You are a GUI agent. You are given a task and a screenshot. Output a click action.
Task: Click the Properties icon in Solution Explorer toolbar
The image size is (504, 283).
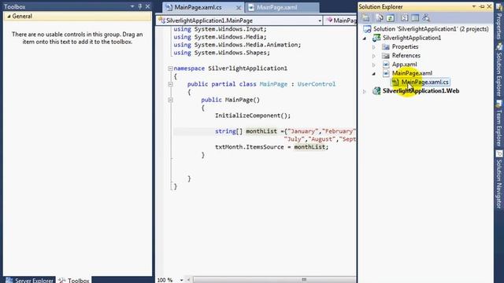coord(365,17)
